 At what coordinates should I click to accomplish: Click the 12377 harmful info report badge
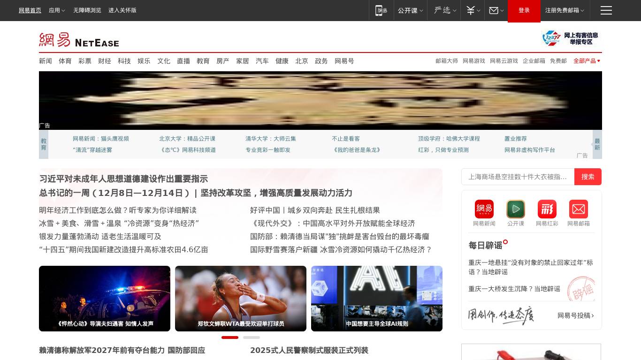pyautogui.click(x=570, y=38)
